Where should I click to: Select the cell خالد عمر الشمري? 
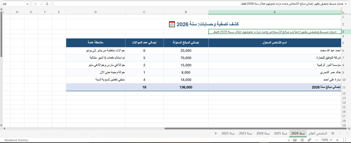pos(275,72)
